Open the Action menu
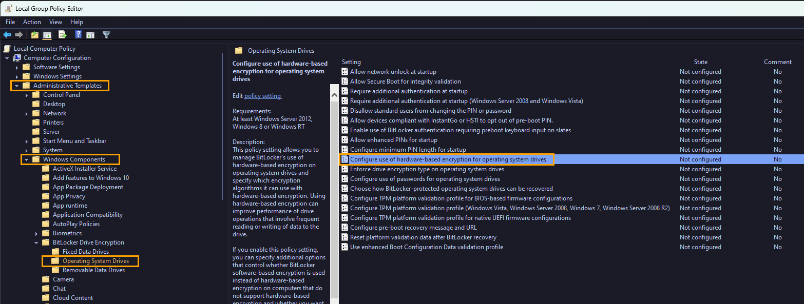Image resolution: width=804 pixels, height=304 pixels. 32,22
